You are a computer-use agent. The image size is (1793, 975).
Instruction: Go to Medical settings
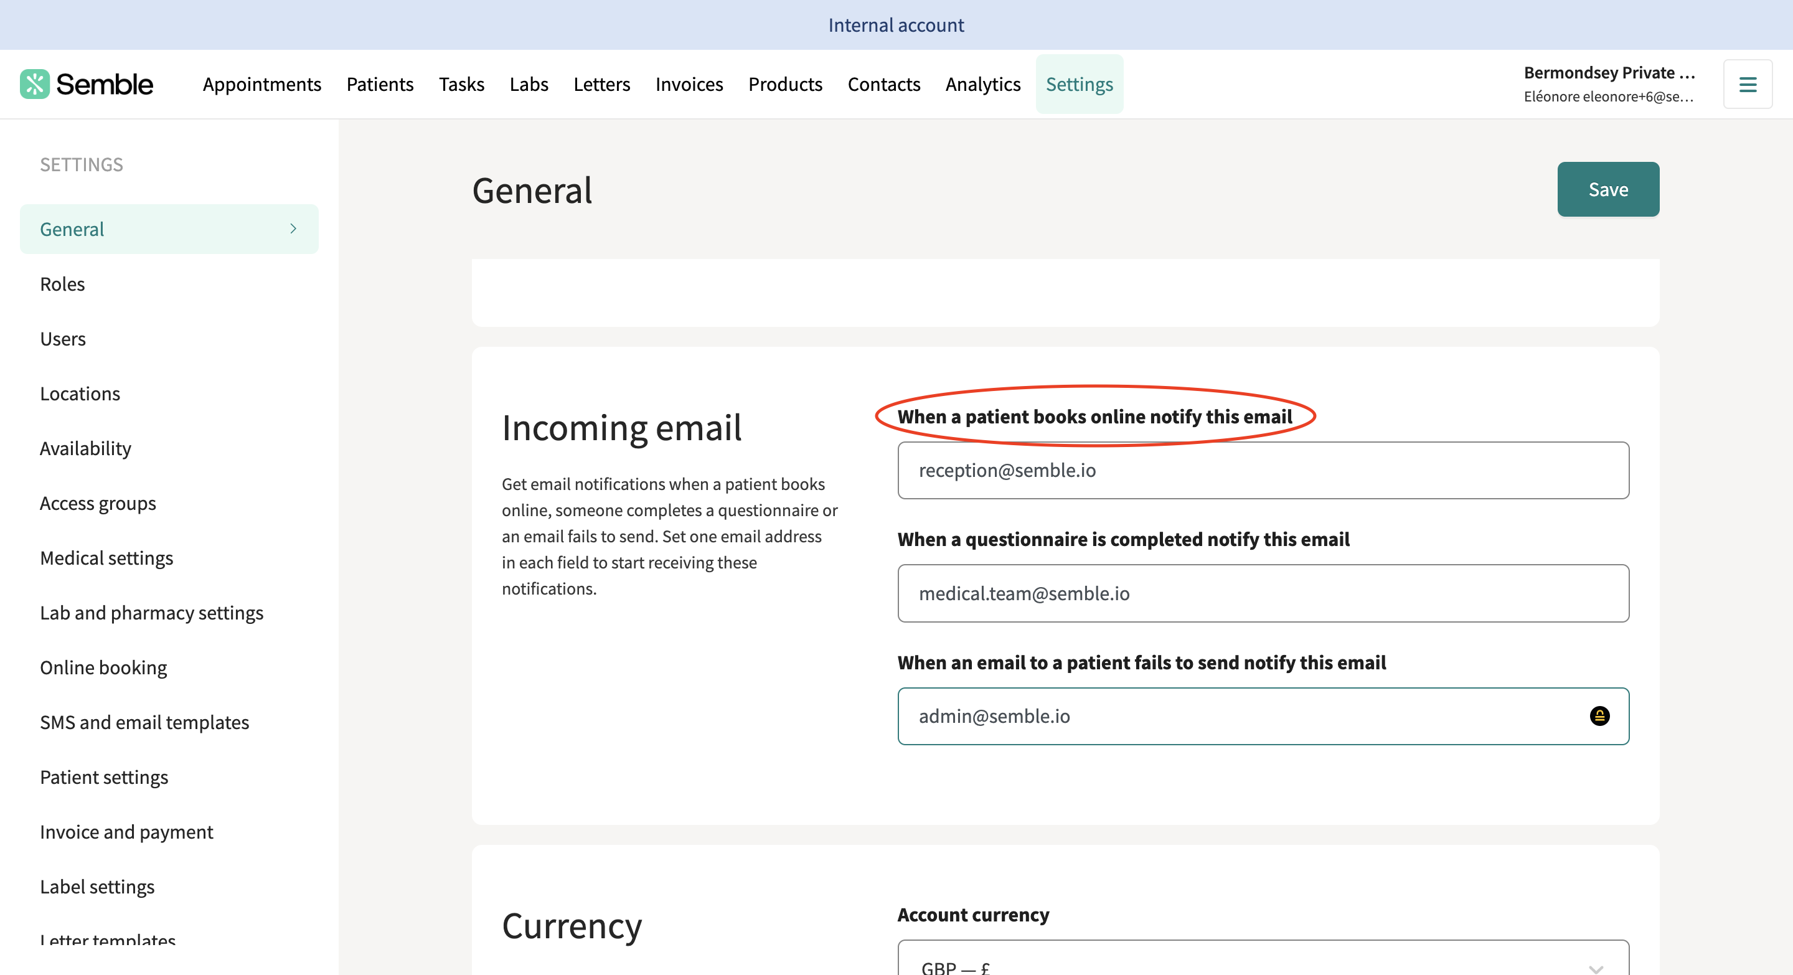click(106, 558)
